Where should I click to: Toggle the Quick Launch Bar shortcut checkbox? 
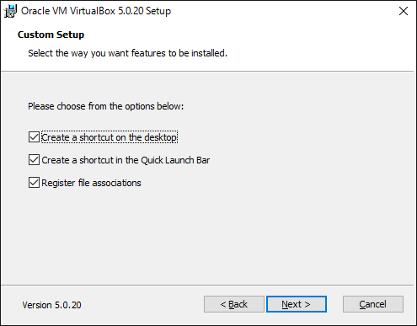coord(34,160)
